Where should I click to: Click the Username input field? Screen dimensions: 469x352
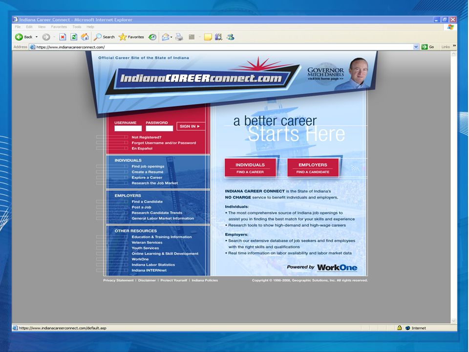coord(128,129)
